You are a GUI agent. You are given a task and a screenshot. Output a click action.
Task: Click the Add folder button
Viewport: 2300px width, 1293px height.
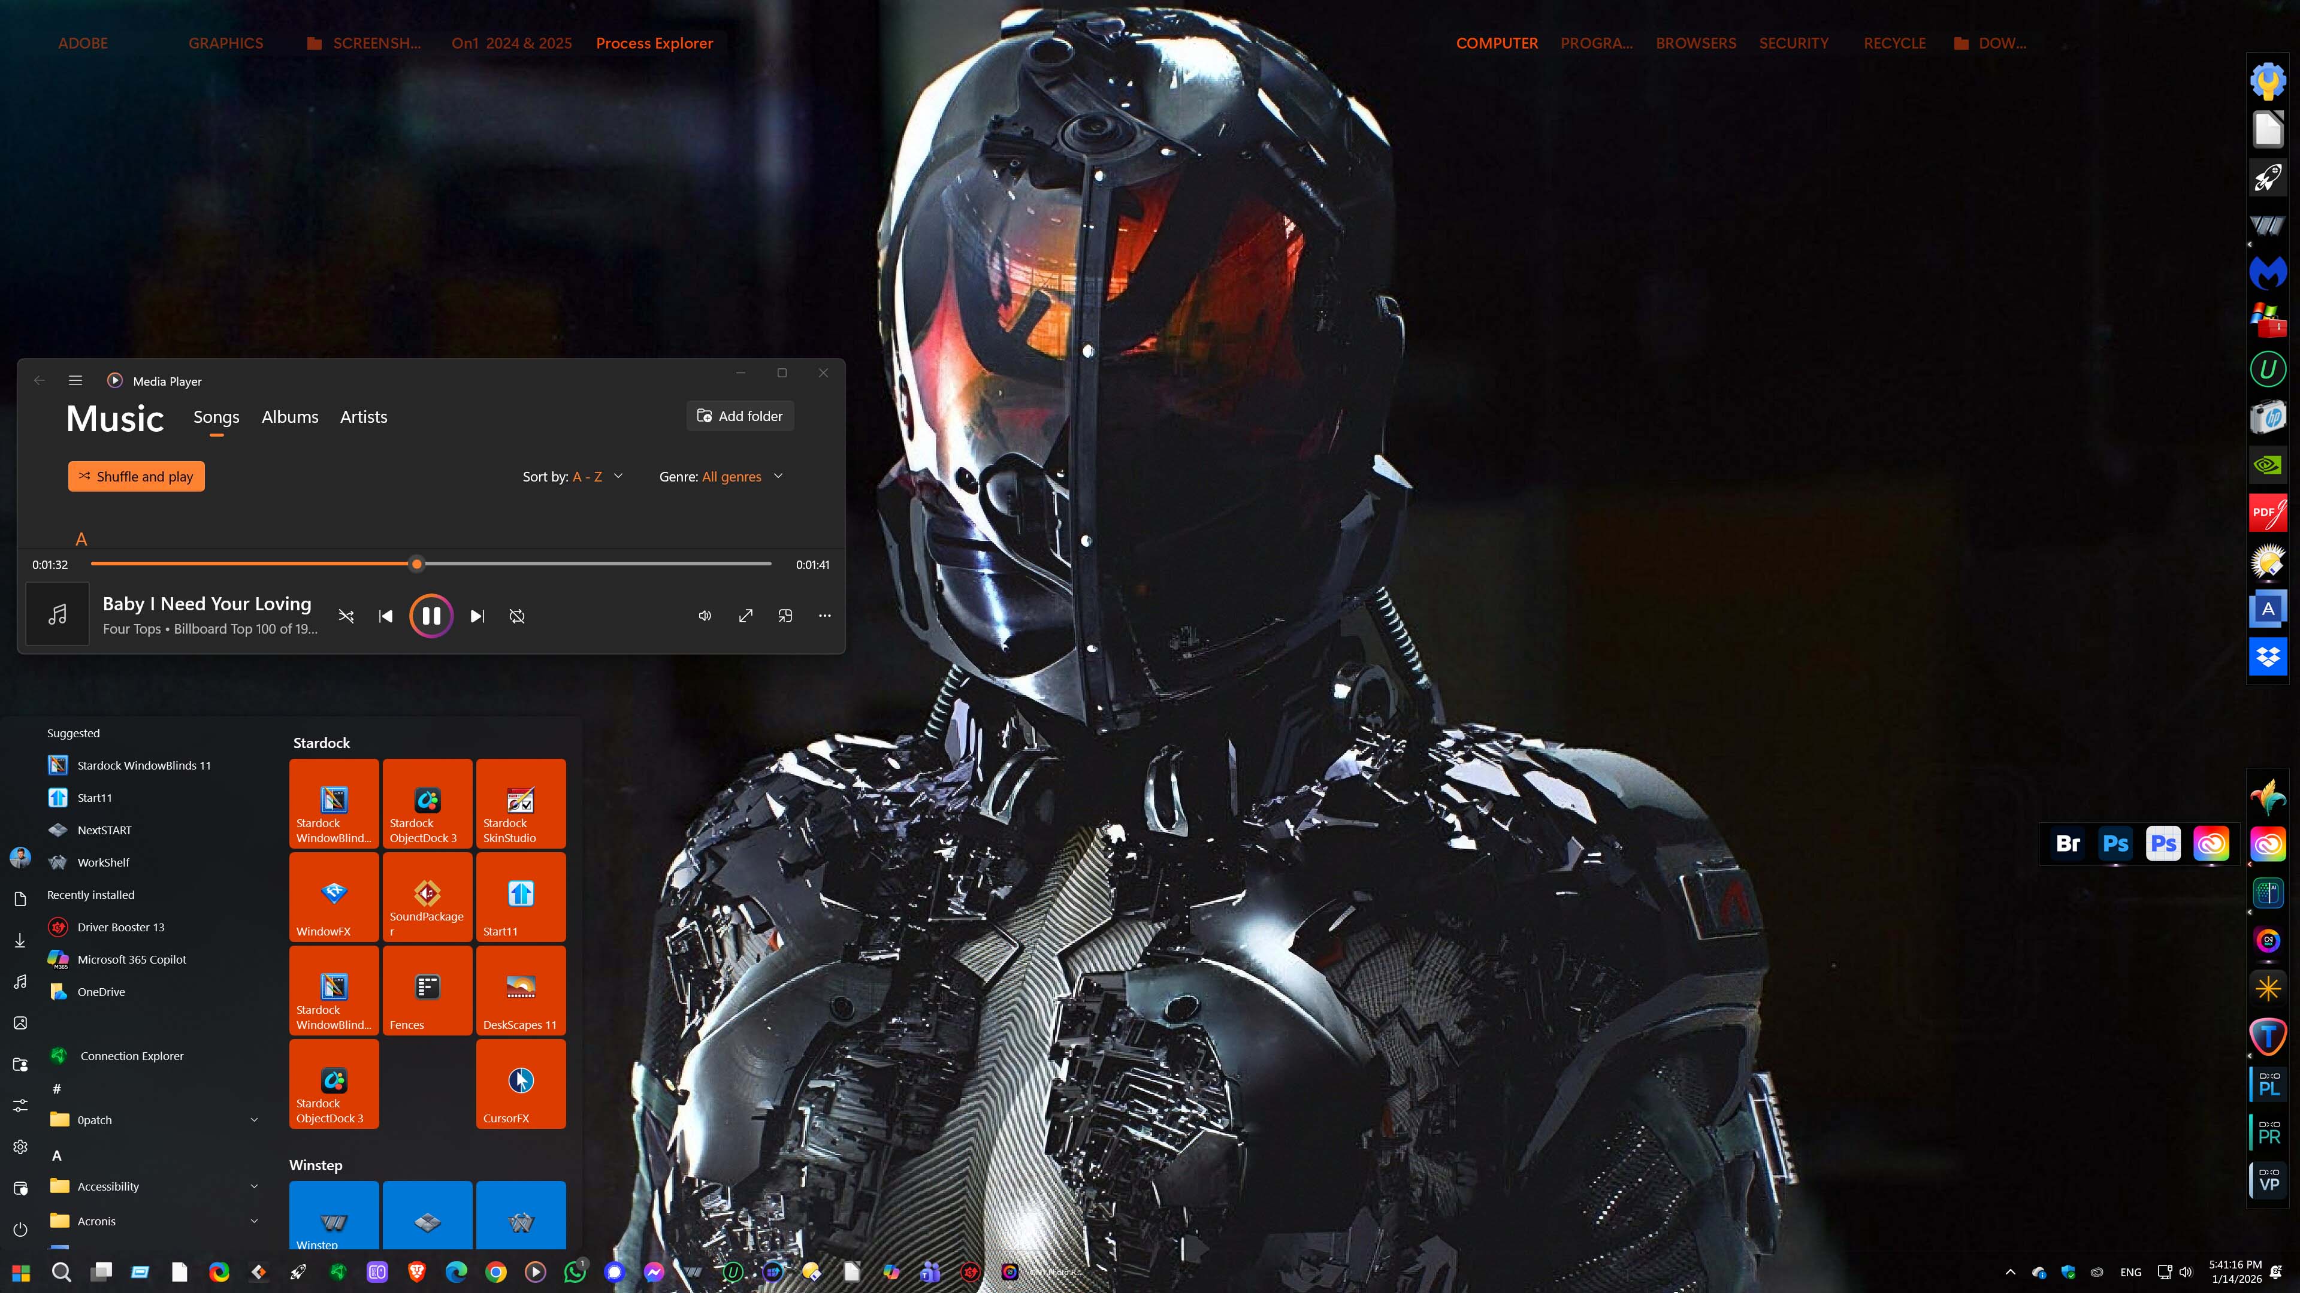(740, 416)
